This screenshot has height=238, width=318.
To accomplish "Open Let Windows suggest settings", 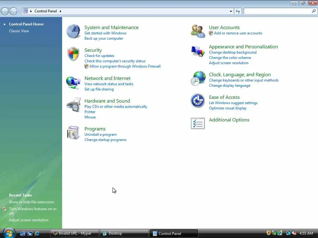I will point(233,103).
